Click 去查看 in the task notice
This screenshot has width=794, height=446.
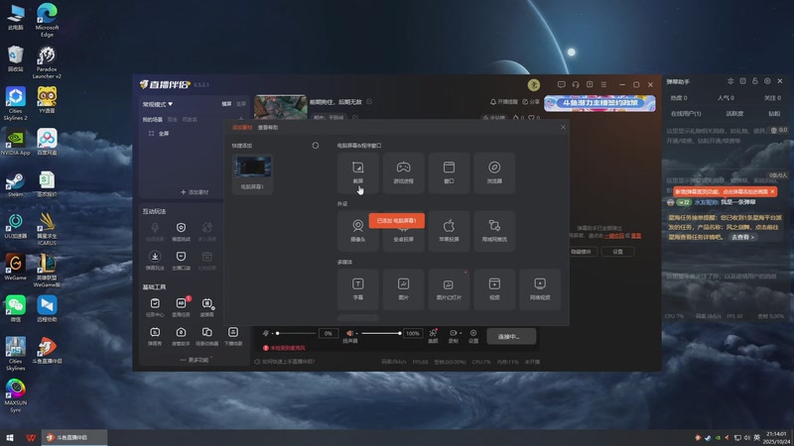pos(742,237)
